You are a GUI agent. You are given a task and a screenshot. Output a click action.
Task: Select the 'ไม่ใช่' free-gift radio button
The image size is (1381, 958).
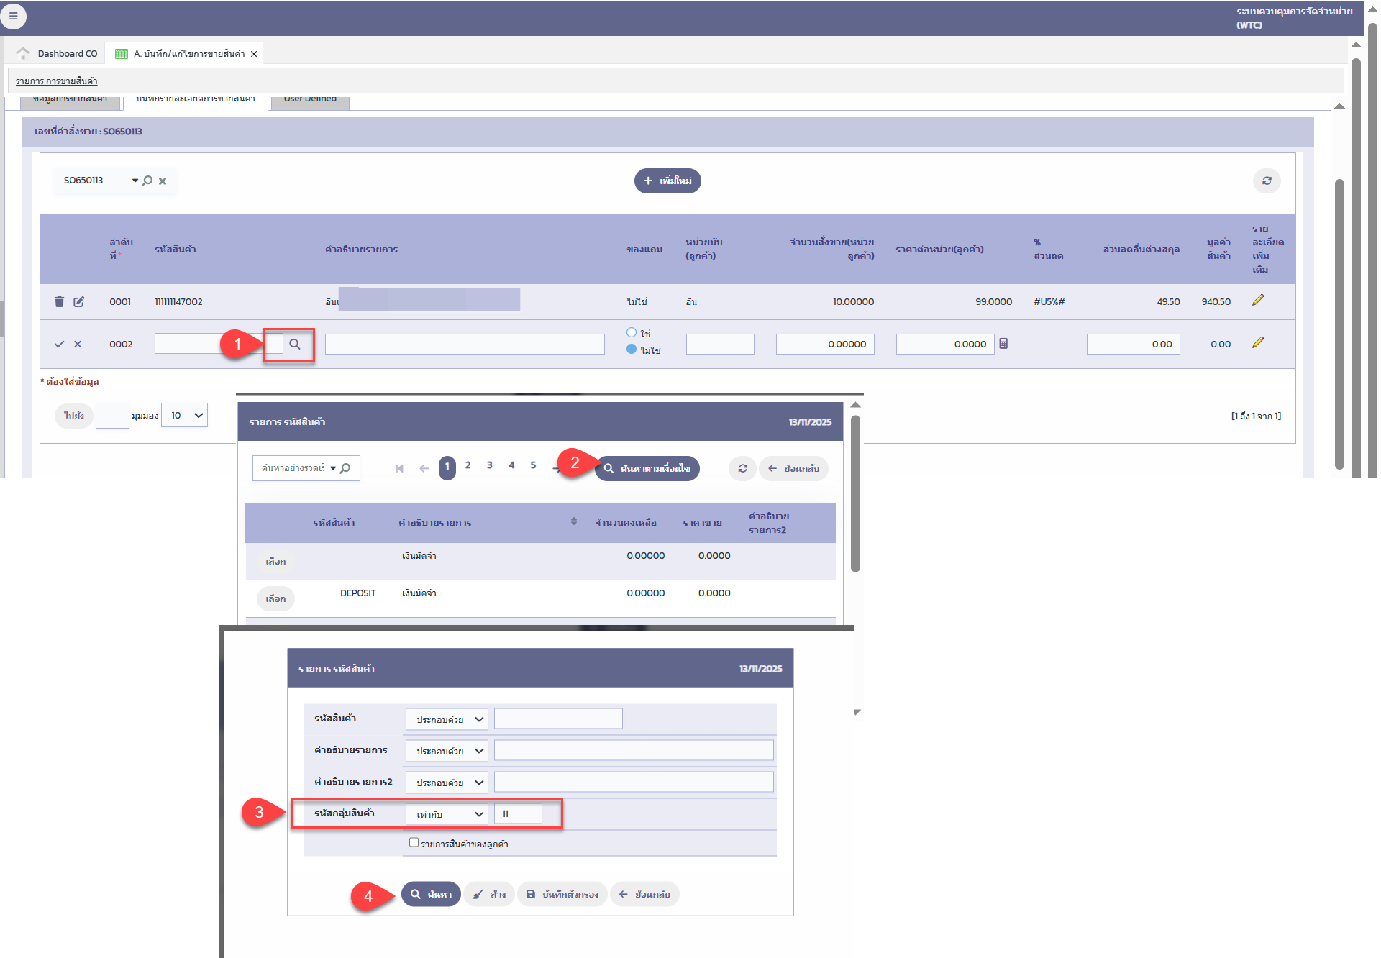tap(632, 350)
